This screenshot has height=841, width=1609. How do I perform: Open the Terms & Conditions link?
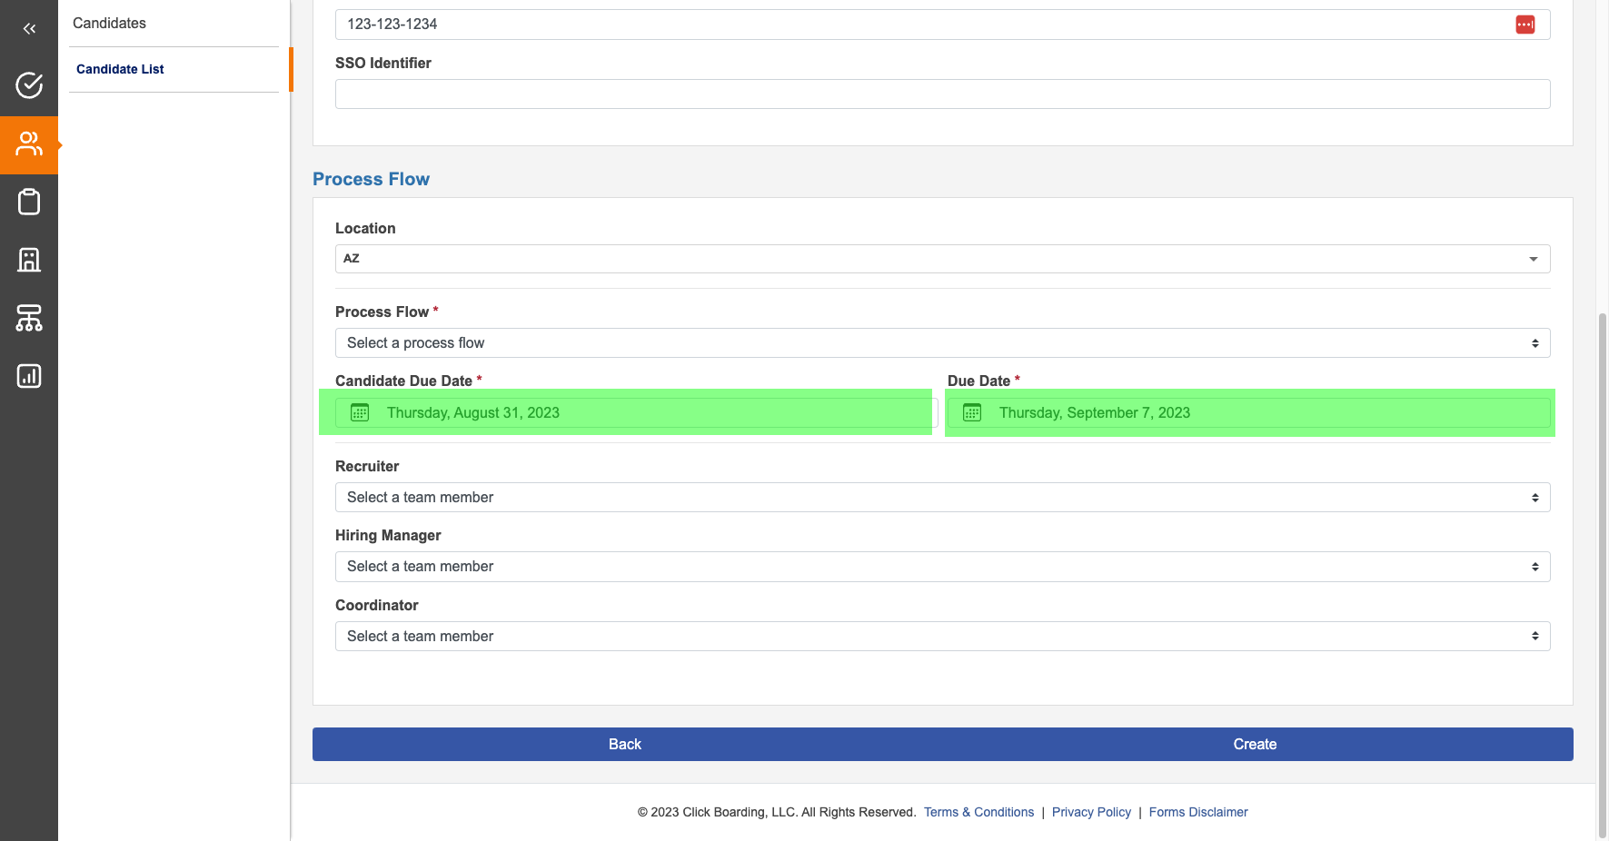pos(978,812)
